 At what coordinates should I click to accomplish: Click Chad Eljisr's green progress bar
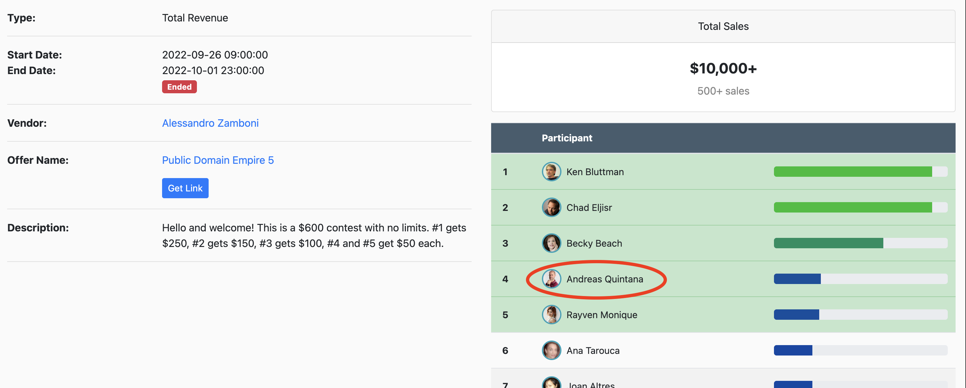(852, 207)
